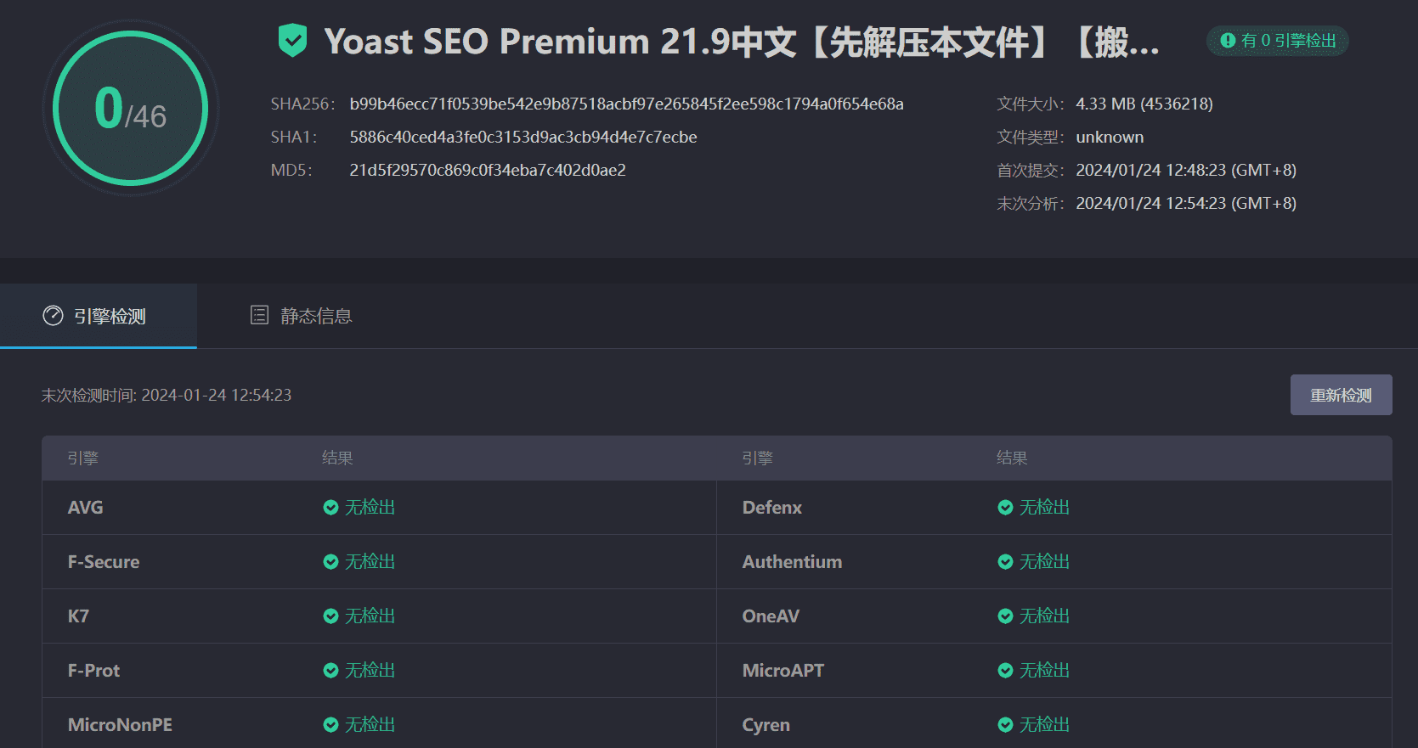Image resolution: width=1418 pixels, height=748 pixels.
Task: Click the AVG engine name
Action: point(85,507)
